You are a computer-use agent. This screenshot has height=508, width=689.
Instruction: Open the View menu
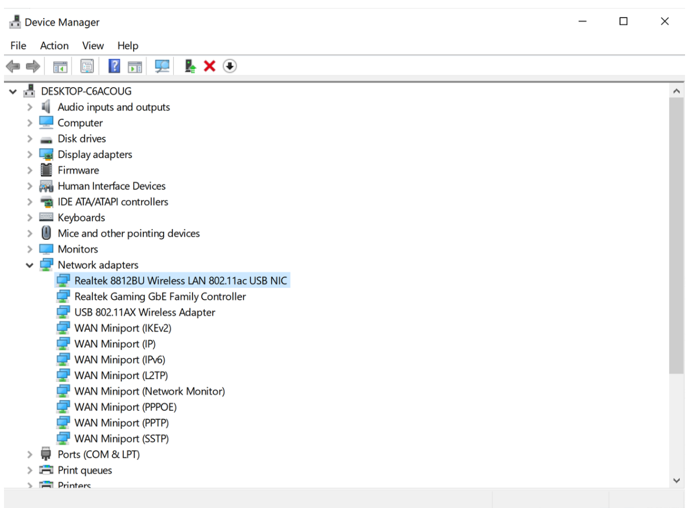pyautogui.click(x=93, y=46)
